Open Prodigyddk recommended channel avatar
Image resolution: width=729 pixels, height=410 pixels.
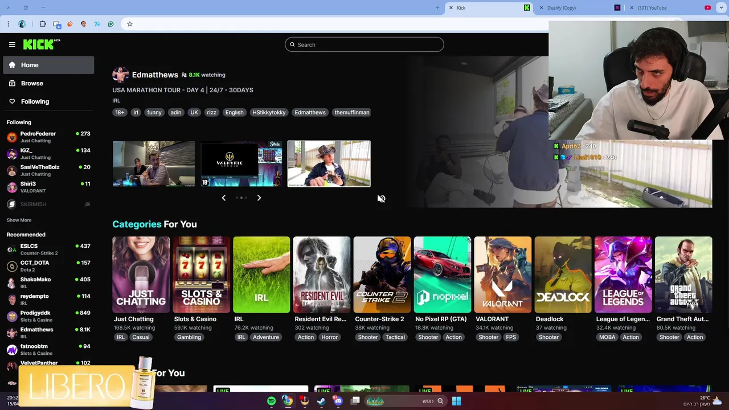(x=12, y=316)
